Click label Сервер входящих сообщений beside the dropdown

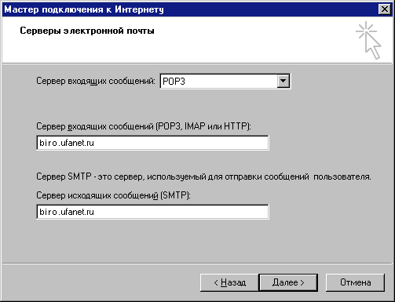(x=96, y=81)
